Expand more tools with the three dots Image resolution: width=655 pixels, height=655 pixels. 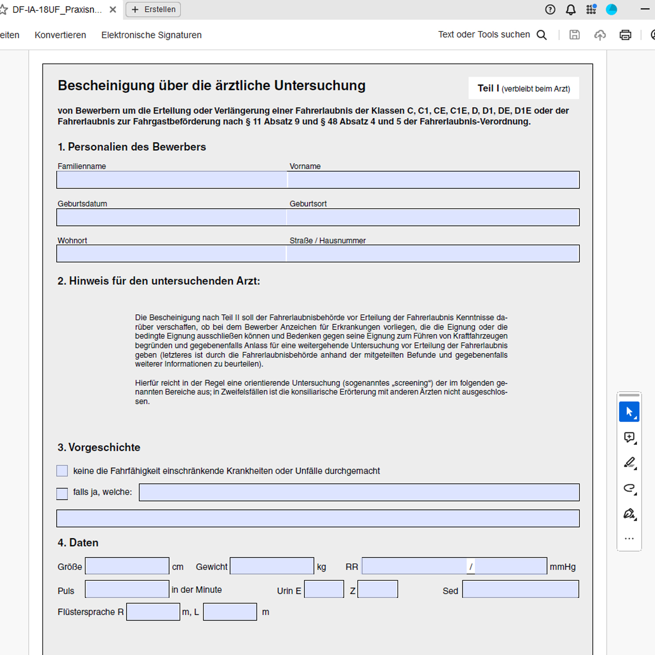tap(629, 539)
